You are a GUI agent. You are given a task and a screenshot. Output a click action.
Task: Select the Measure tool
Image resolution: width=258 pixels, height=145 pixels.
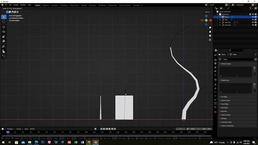pyautogui.click(x=4, y=51)
